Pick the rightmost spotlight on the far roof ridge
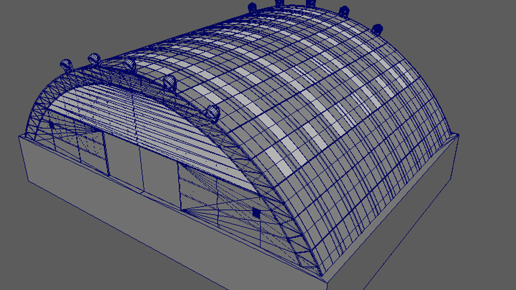Viewport: 516px width, 290px height. click(x=378, y=29)
